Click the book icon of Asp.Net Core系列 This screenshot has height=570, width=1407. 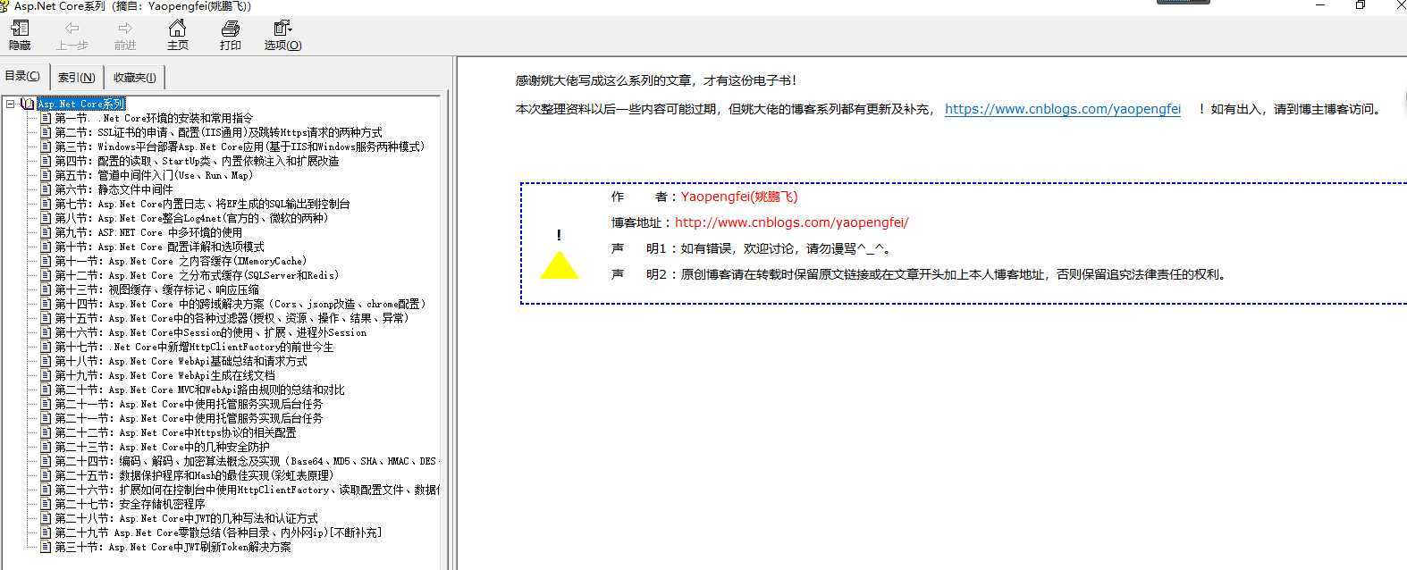click(x=28, y=104)
